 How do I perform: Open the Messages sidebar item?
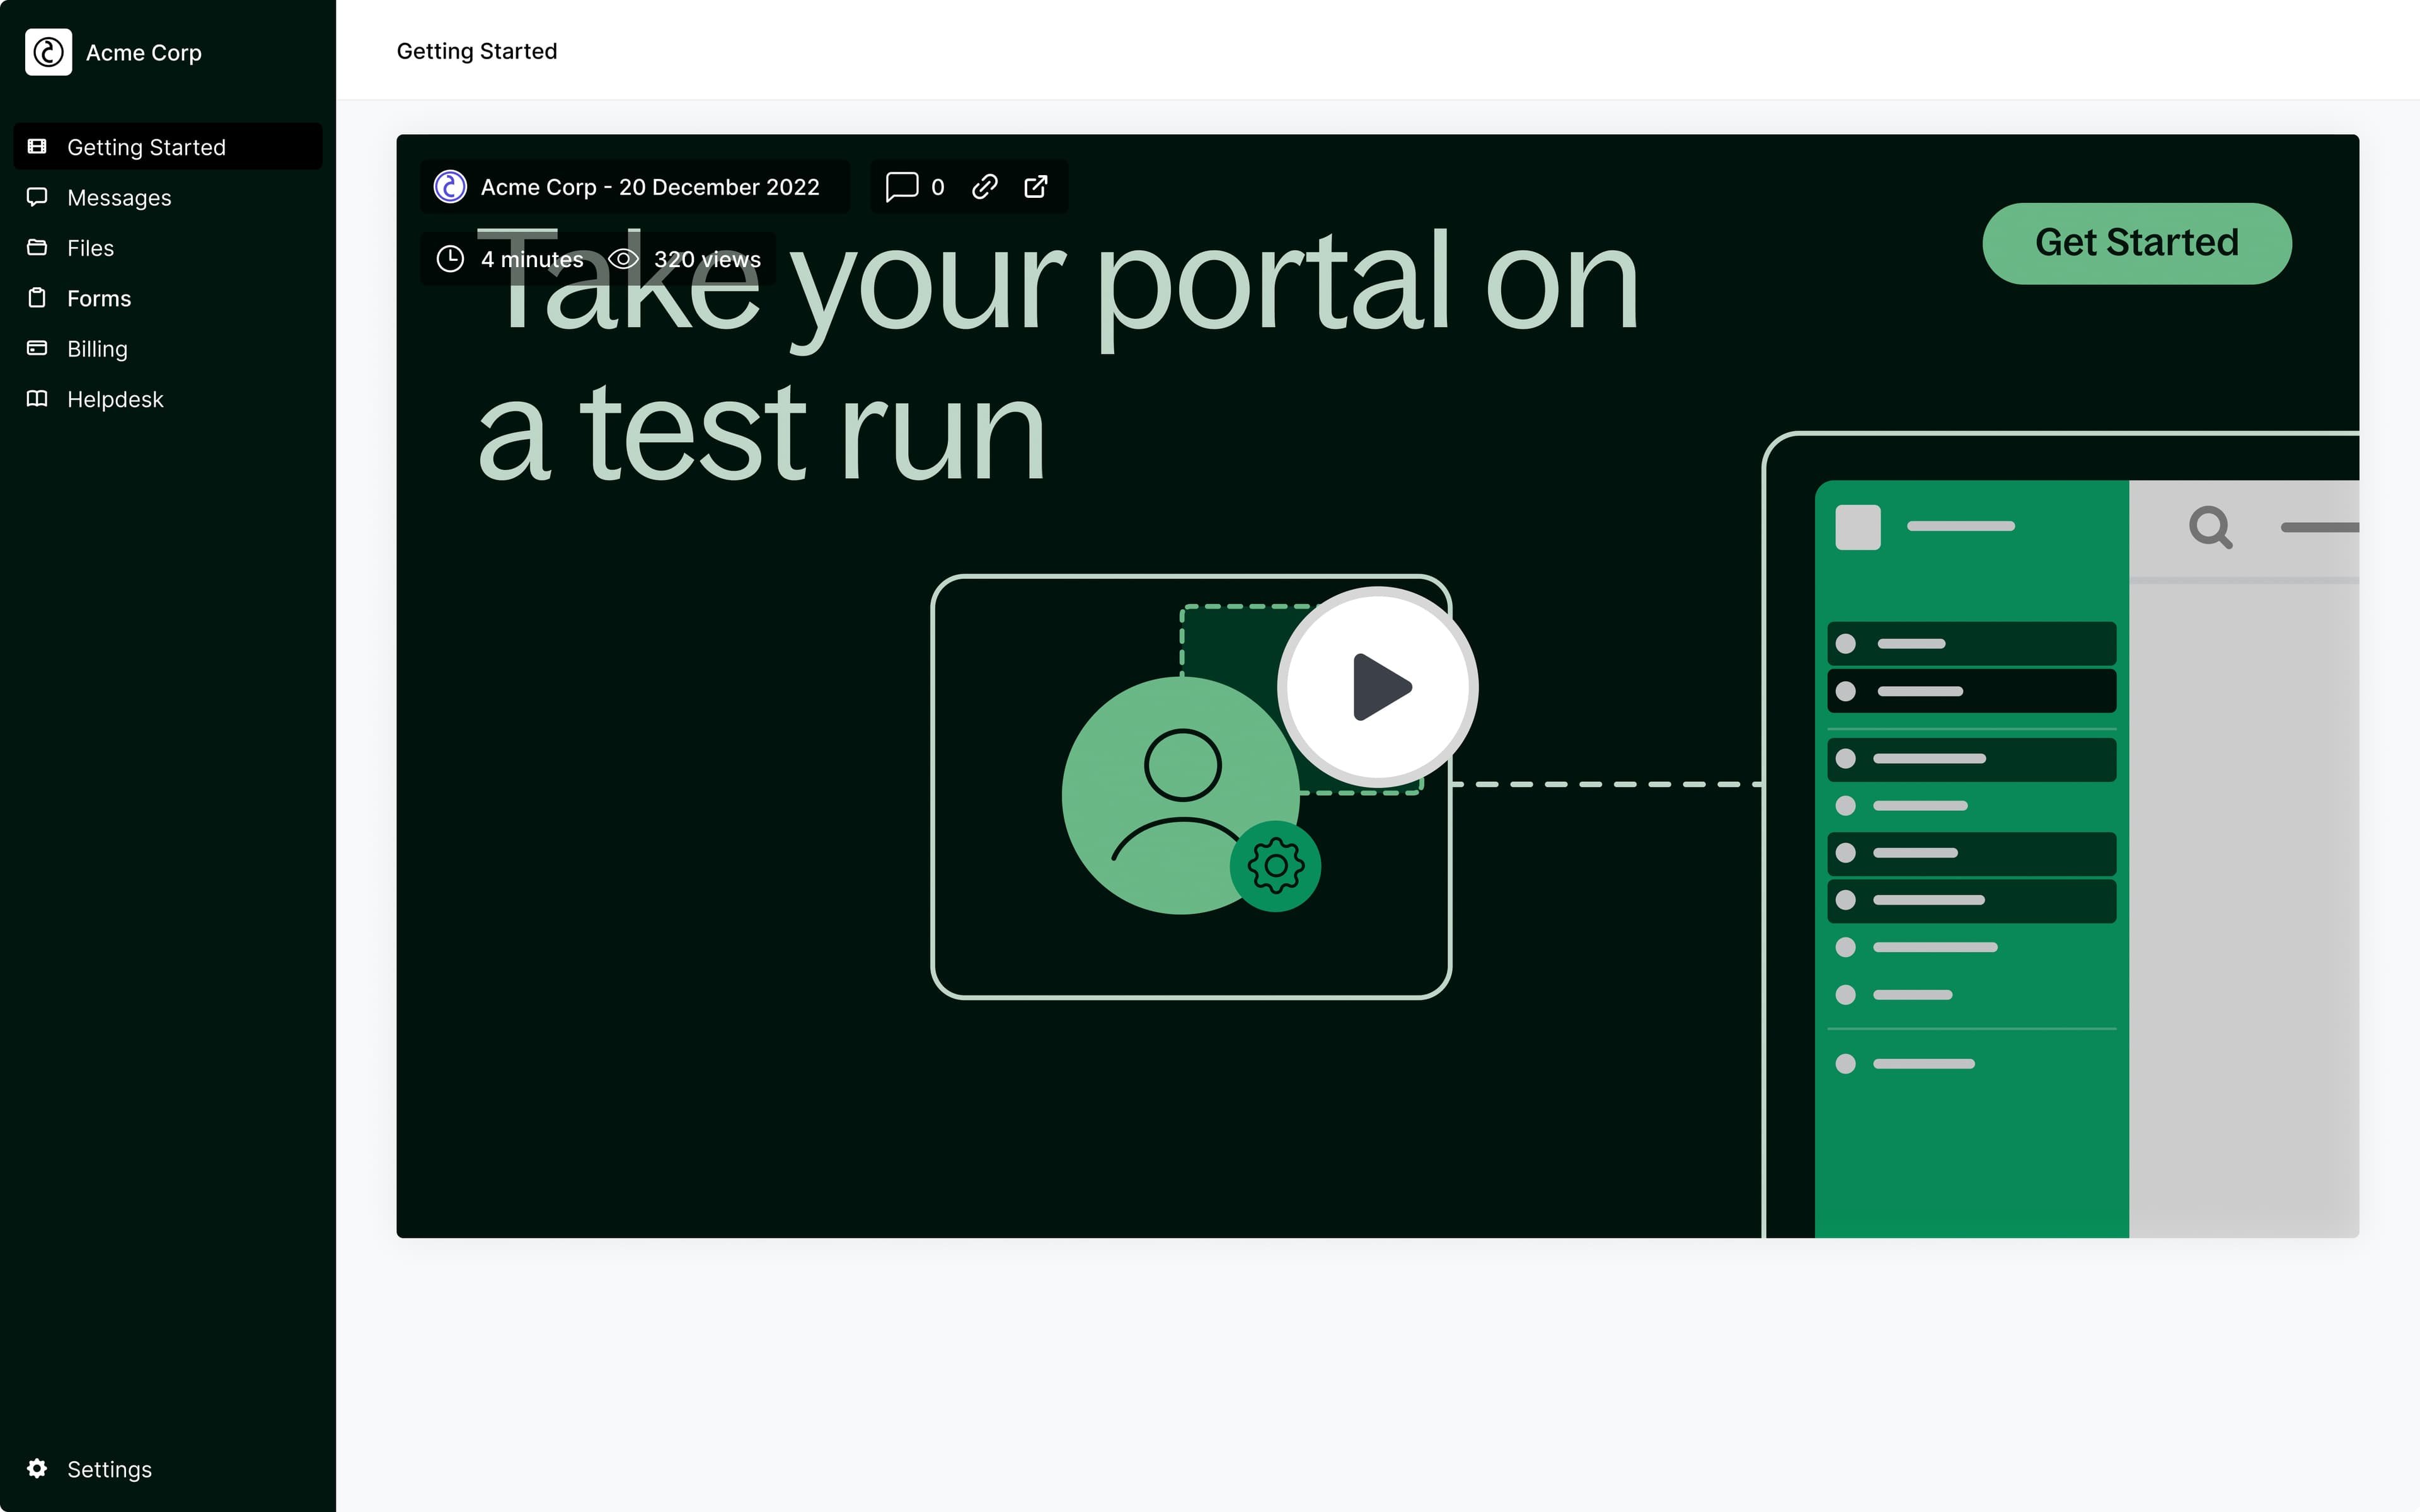119,198
